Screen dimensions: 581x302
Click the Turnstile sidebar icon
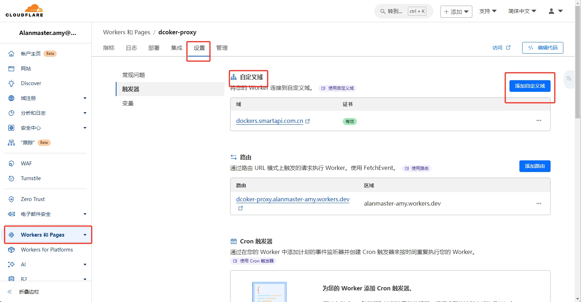[11, 178]
